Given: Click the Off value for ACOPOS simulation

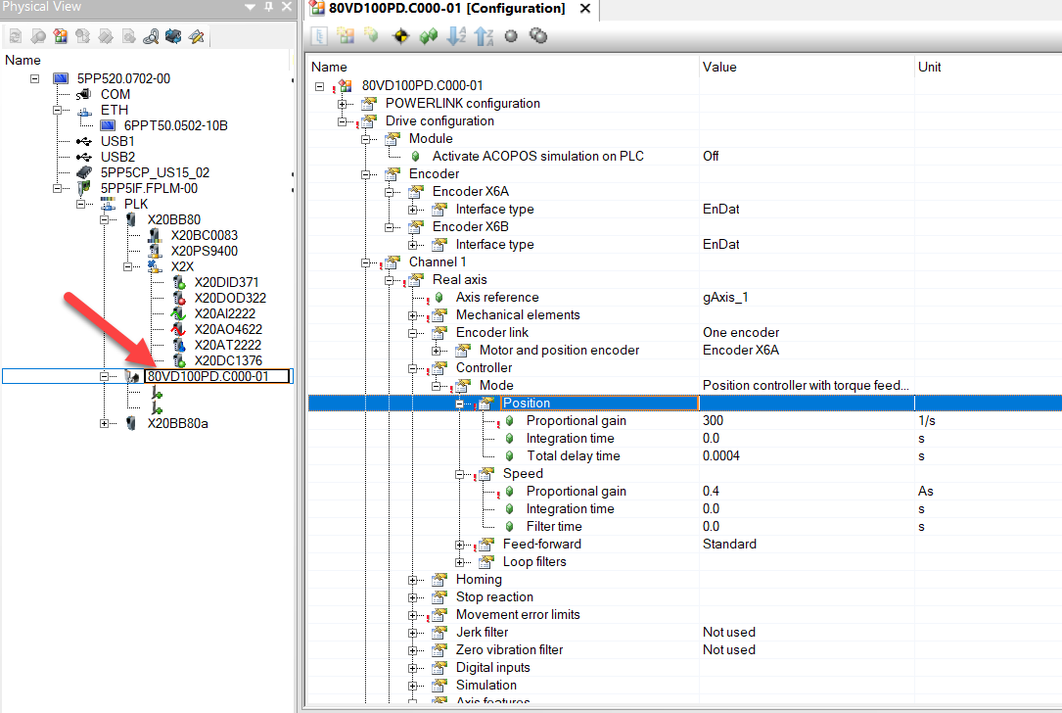Looking at the screenshot, I should tap(711, 157).
